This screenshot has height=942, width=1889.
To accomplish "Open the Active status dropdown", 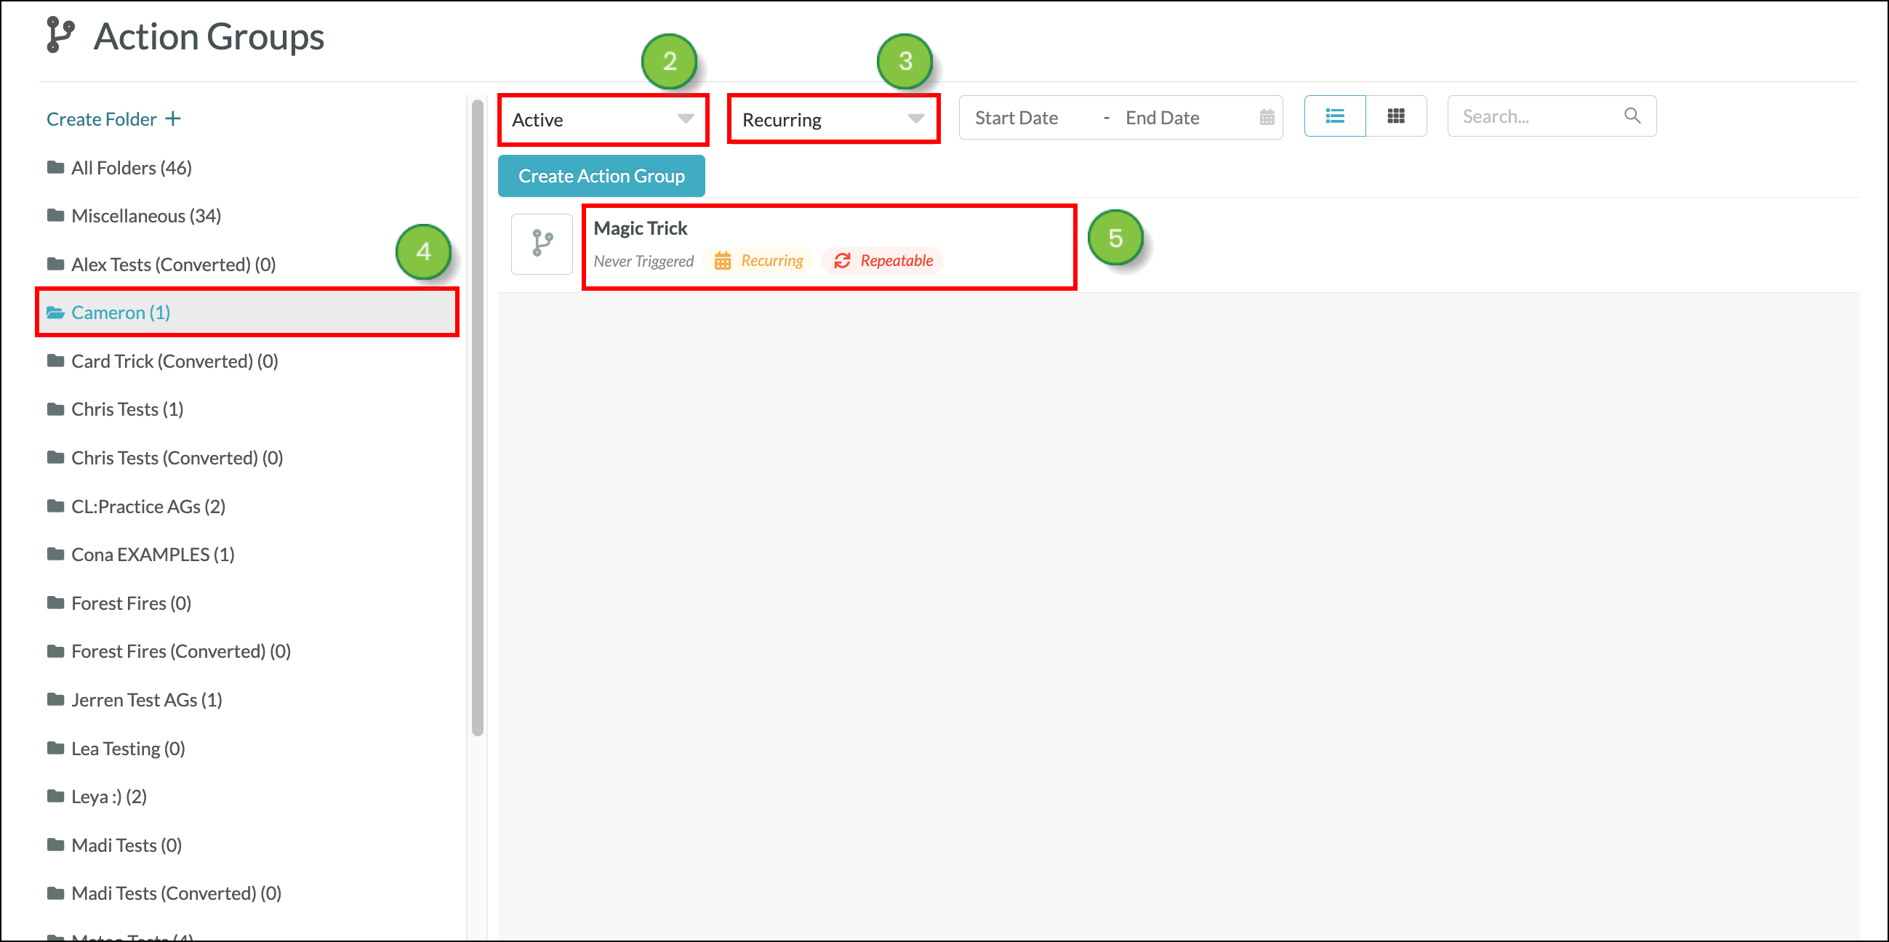I will [603, 119].
